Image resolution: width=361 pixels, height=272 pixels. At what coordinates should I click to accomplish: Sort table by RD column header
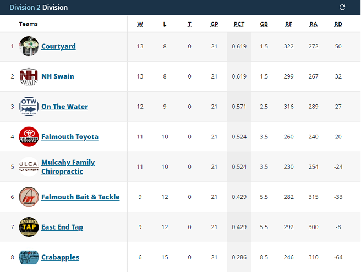pos(338,24)
